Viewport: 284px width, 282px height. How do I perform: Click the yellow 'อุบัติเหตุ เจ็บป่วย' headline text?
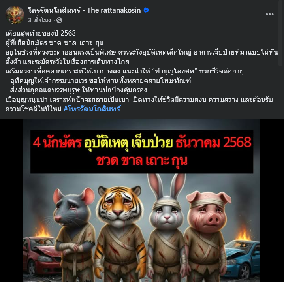coord(128,143)
